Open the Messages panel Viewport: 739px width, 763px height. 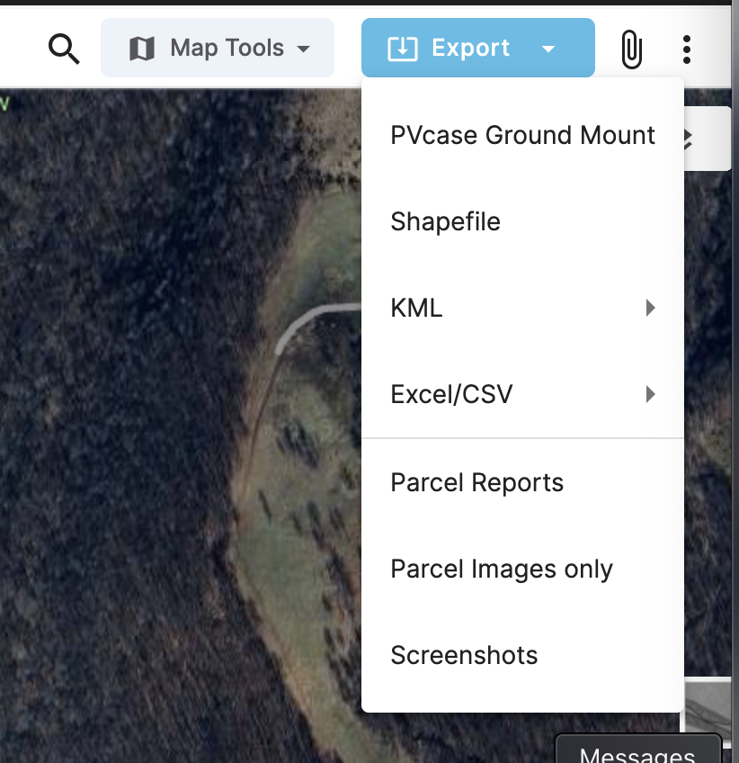638,751
